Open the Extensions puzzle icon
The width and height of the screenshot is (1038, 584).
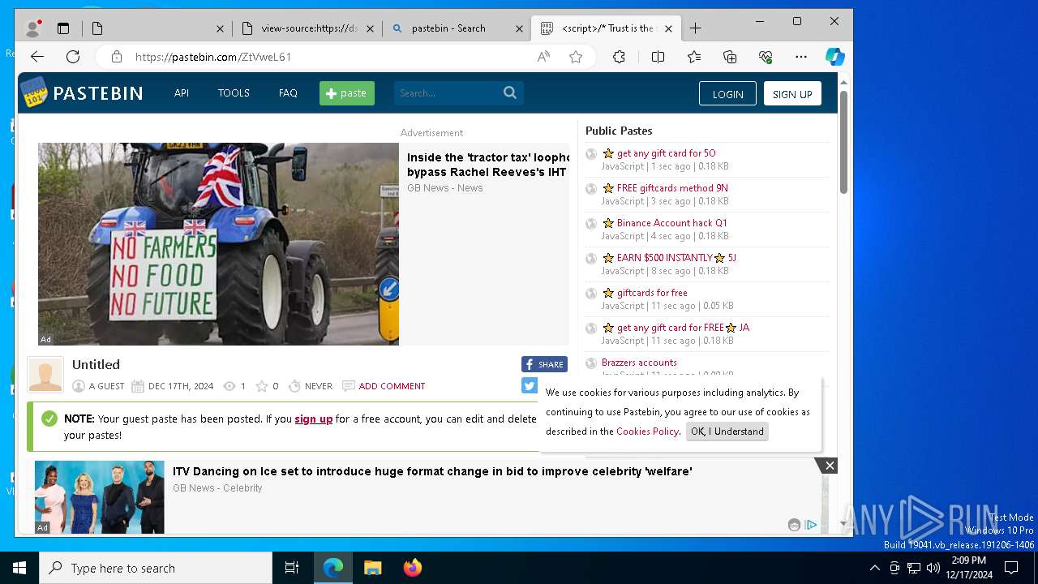click(619, 57)
